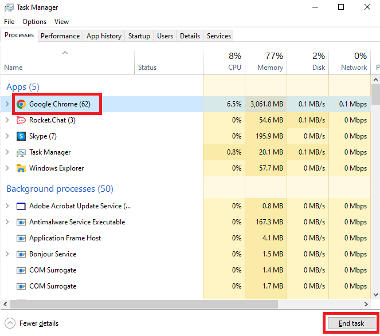The image size is (380, 336).
Task: Click the Antimalware Service Executable icon
Action: 21,222
